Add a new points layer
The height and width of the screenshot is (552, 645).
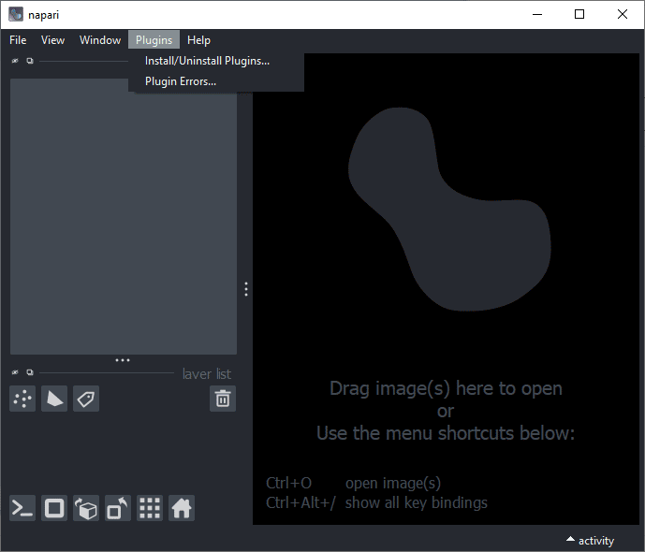[x=22, y=399]
